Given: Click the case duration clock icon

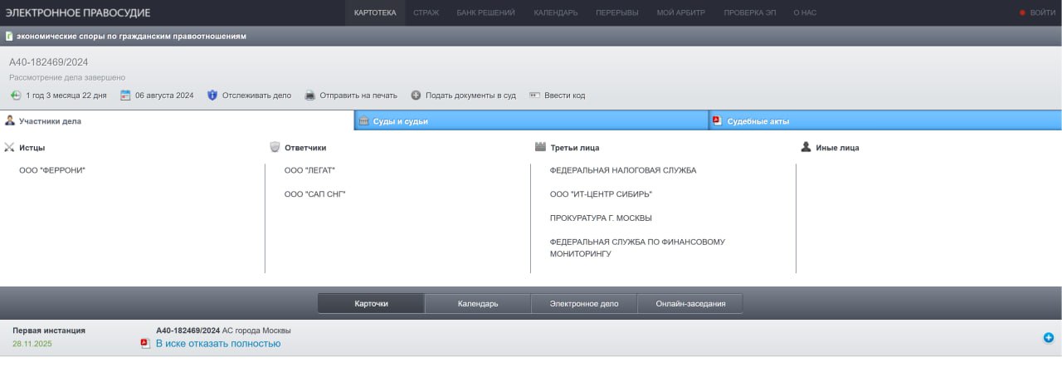Looking at the screenshot, I should [x=16, y=95].
